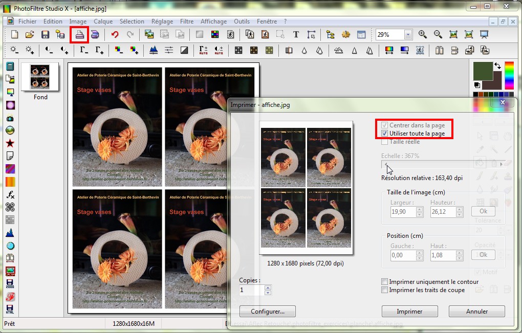
Task: Click the Scanner import icon
Action: 95,34
